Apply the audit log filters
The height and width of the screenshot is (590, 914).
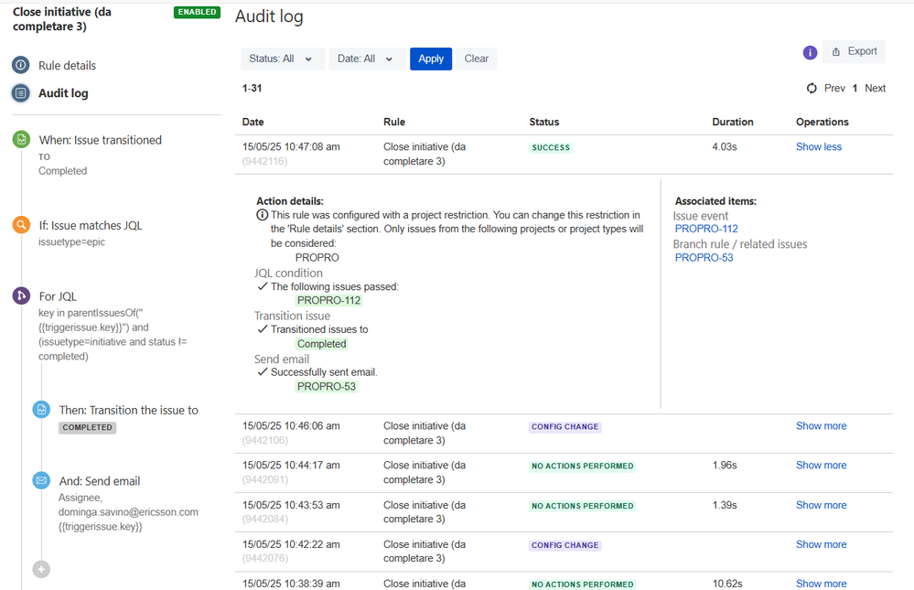(x=431, y=59)
